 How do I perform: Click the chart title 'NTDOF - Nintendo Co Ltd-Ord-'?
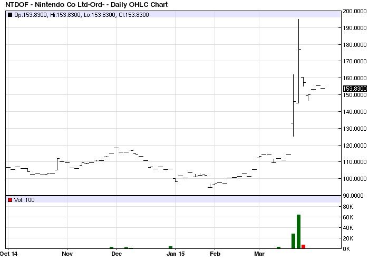55,4
